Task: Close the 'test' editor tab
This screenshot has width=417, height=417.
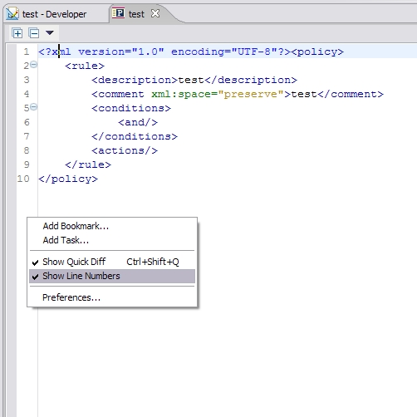Action: tap(155, 13)
